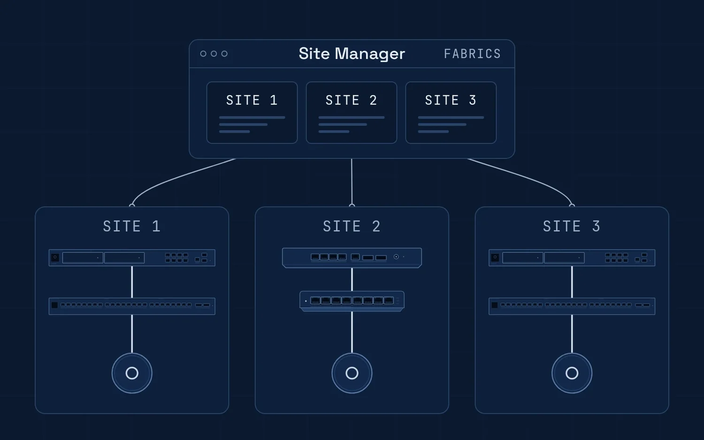Select the rack gateway device in Site 3 panel
The image size is (704, 440).
click(572, 258)
